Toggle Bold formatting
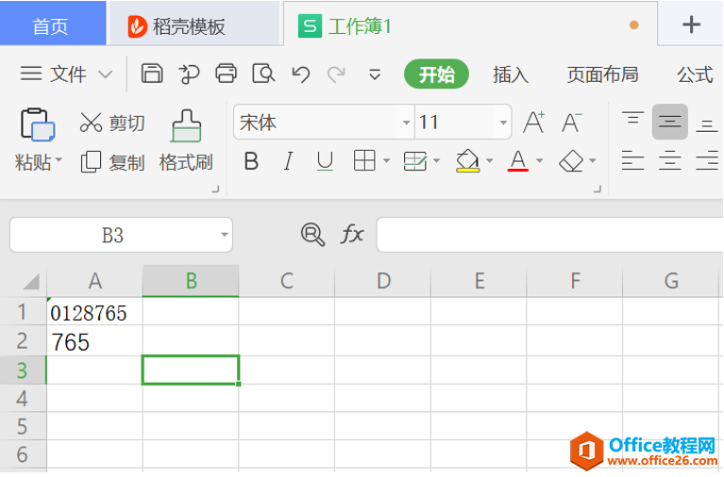The image size is (724, 477). click(x=251, y=161)
